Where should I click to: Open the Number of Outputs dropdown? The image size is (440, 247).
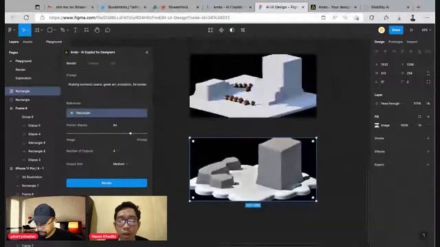[x=115, y=151]
